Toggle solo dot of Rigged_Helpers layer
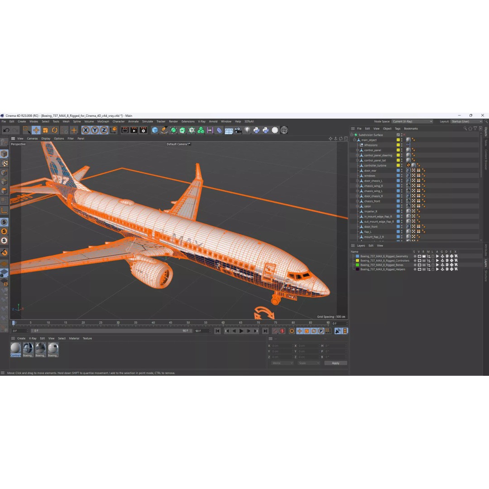The height and width of the screenshot is (489, 489). pyautogui.click(x=415, y=269)
